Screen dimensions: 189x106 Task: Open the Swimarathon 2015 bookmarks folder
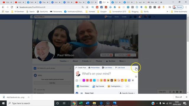point(118,12)
